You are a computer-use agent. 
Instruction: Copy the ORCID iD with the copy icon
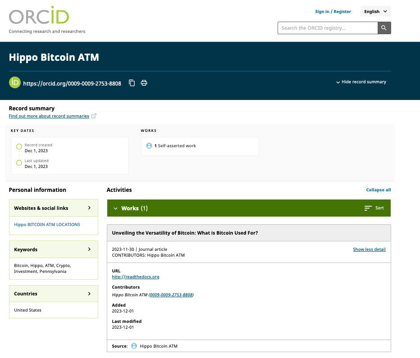click(x=132, y=83)
